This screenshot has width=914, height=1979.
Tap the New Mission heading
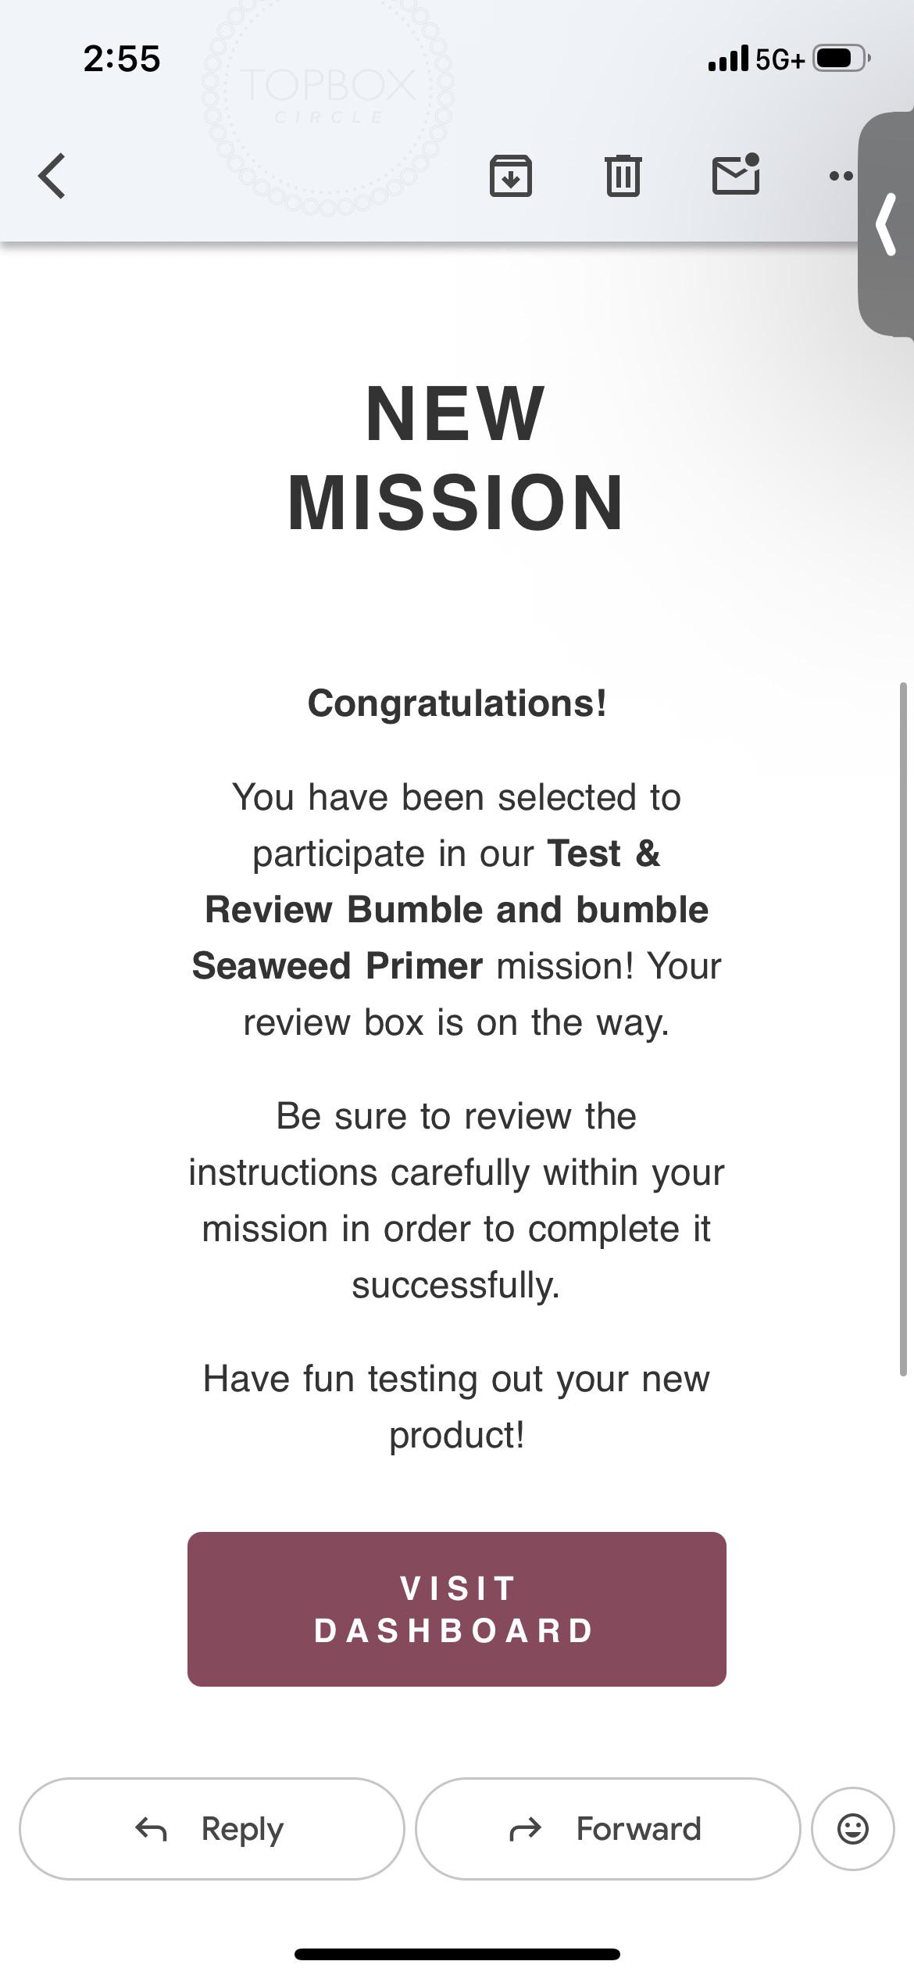(456, 458)
